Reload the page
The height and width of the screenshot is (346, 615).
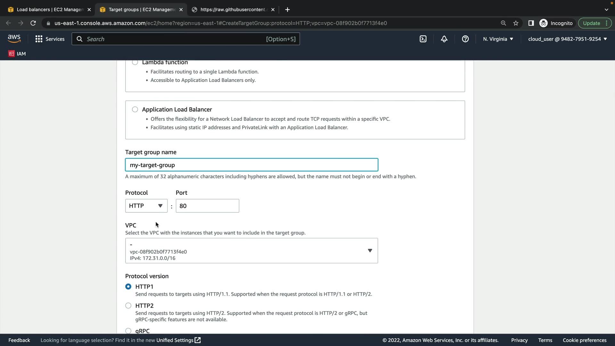coord(33,23)
